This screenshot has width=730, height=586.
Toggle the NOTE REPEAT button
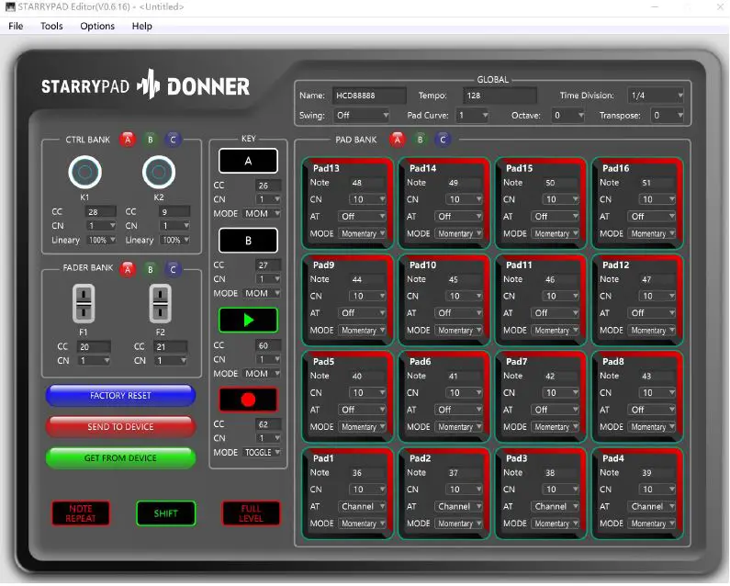tap(81, 513)
